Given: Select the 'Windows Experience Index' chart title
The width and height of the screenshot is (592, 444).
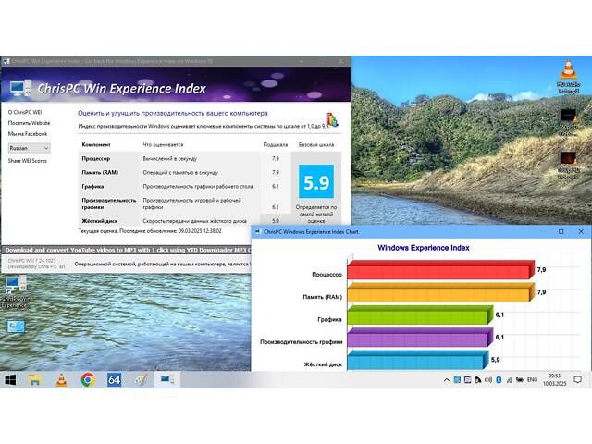Looking at the screenshot, I should 424,248.
